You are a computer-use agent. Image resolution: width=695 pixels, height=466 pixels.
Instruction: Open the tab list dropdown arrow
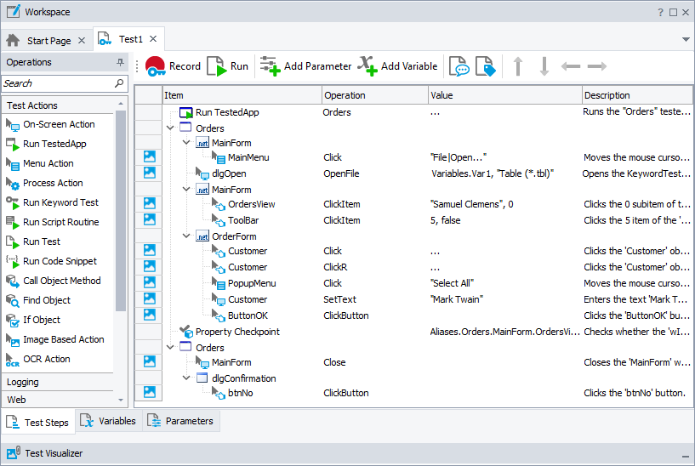(686, 40)
